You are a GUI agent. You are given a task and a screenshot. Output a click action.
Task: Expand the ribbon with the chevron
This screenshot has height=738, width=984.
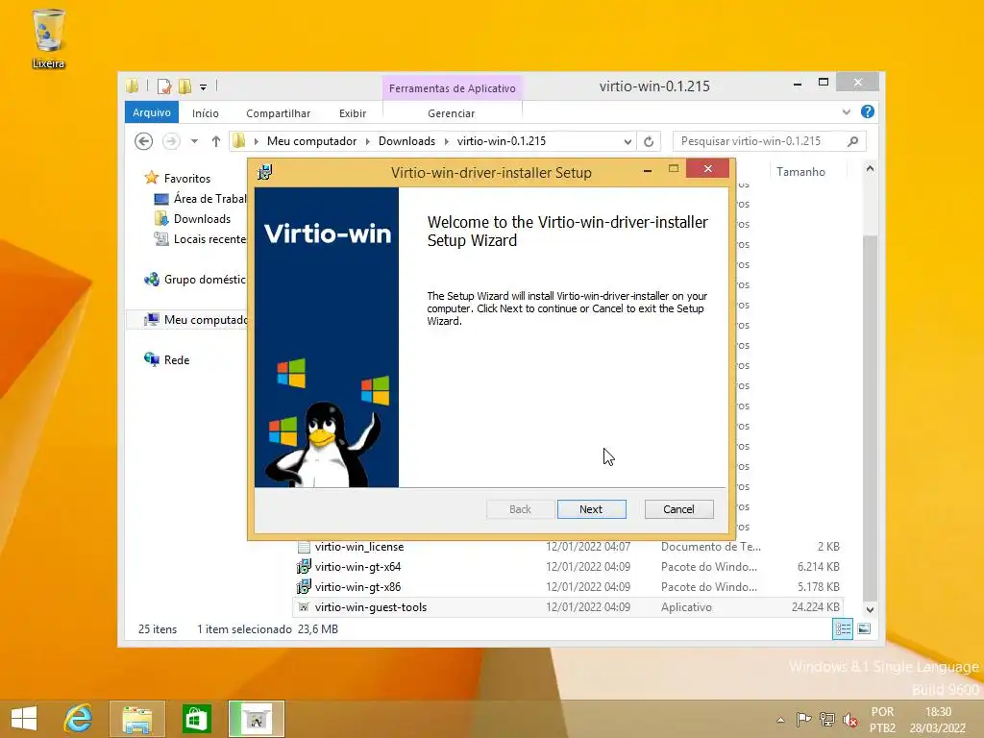click(x=846, y=111)
